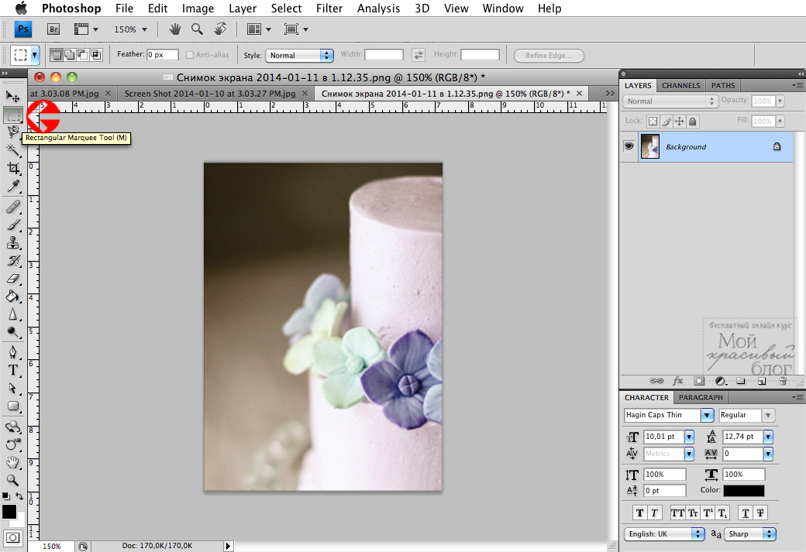Select the Paint Bucket tool
This screenshot has width=806, height=552.
click(13, 297)
